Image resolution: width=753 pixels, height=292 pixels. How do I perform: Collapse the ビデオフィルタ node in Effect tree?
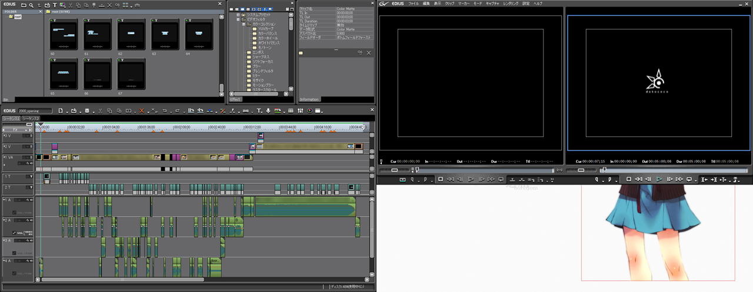point(238,19)
